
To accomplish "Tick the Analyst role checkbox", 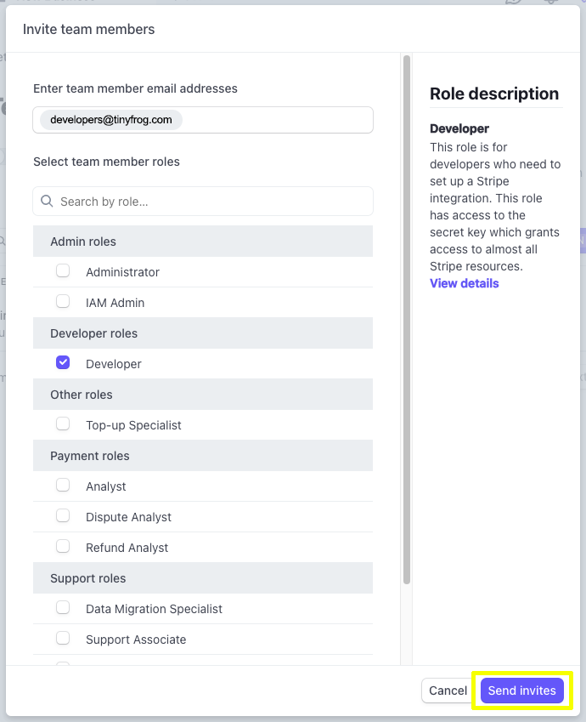I will pos(63,486).
